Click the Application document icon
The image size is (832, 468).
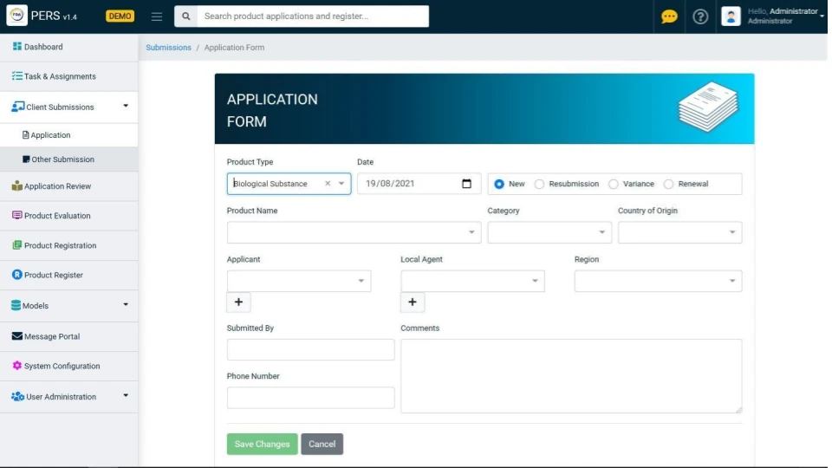[25, 135]
